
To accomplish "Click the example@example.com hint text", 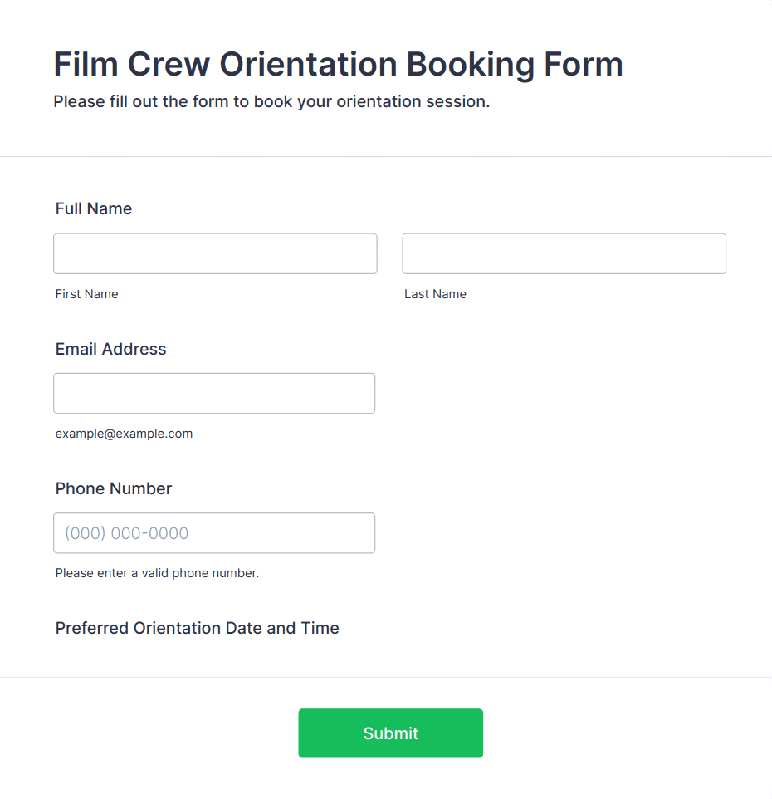I will [x=124, y=434].
